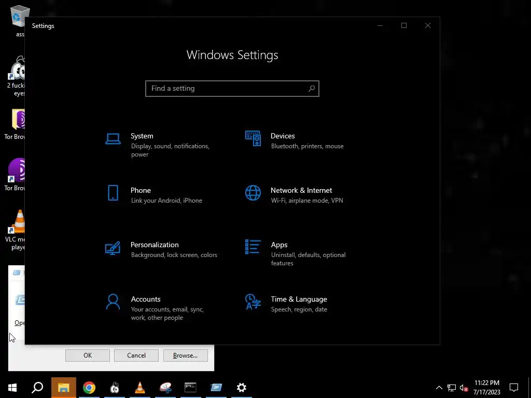The width and height of the screenshot is (531, 398).
Task: Click the googly eyes app in taskbar
Action: [x=115, y=388]
